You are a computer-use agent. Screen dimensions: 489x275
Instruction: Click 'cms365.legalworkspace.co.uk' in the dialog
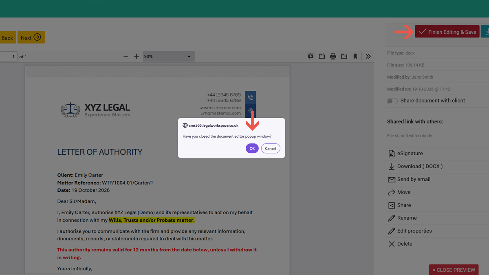point(214,125)
